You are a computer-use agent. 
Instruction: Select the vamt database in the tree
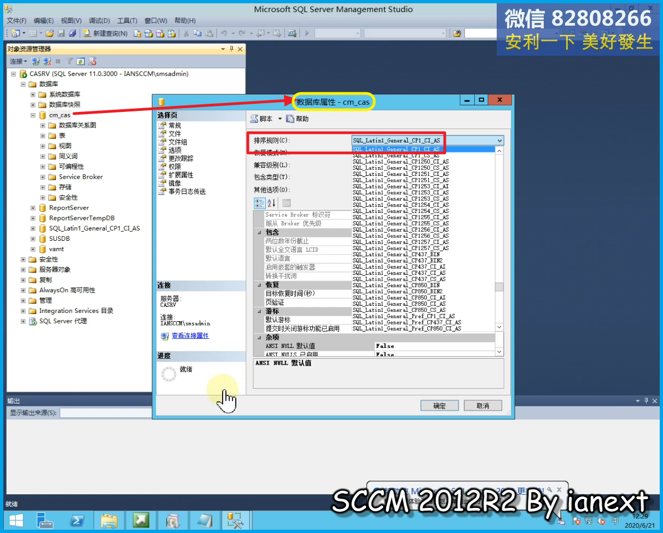point(56,249)
